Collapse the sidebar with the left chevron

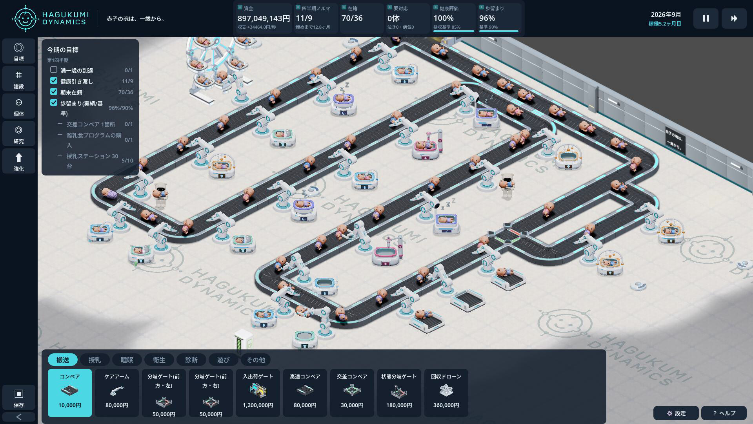point(19,417)
